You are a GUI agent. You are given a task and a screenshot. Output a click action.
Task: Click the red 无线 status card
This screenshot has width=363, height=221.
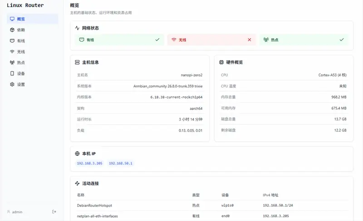pos(211,40)
